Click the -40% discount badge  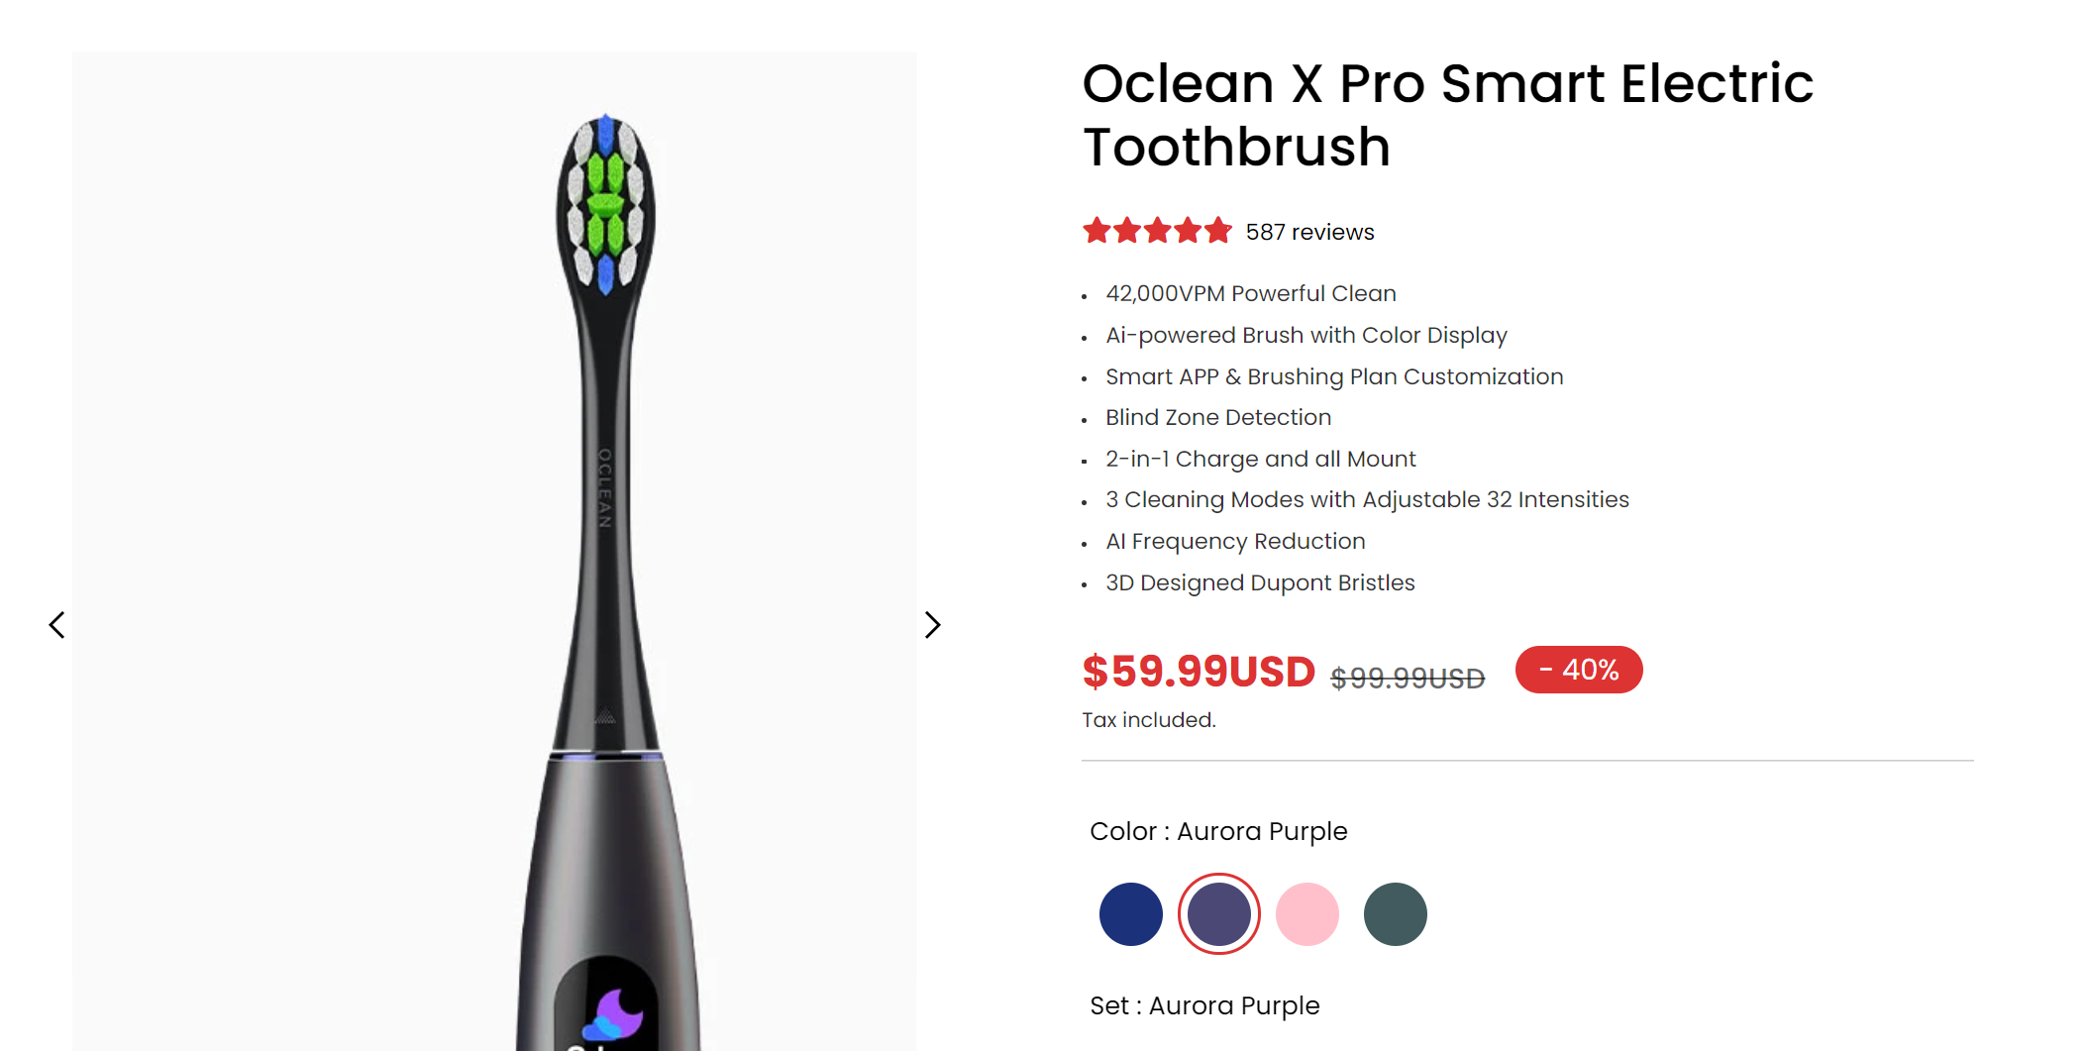[1579, 670]
